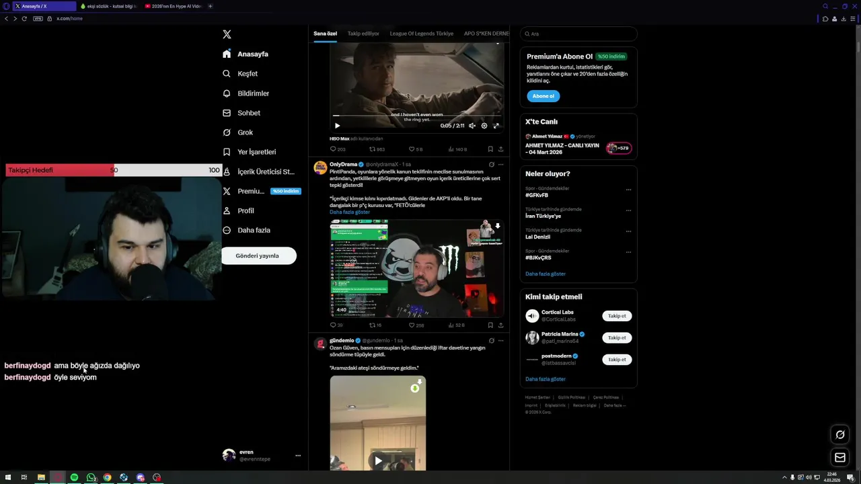Open account menu dots next to evren
861x484 pixels.
pyautogui.click(x=298, y=455)
